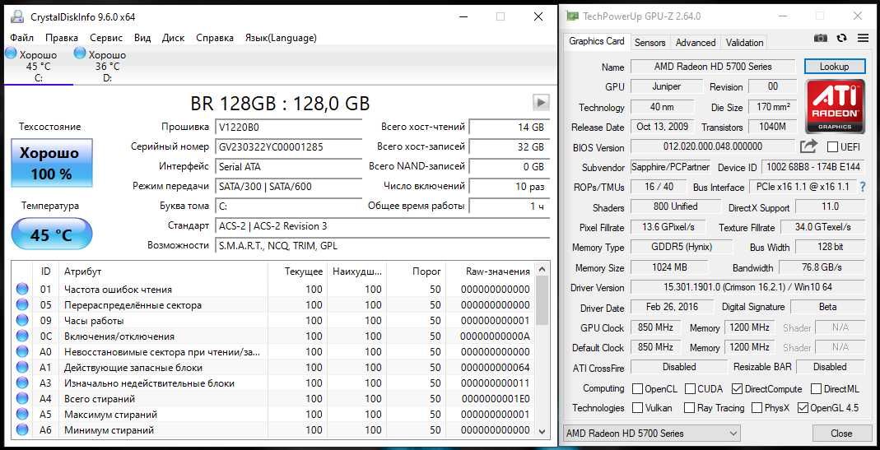880x450 pixels.
Task: Click status orb for attribute 01
Action: [22, 290]
